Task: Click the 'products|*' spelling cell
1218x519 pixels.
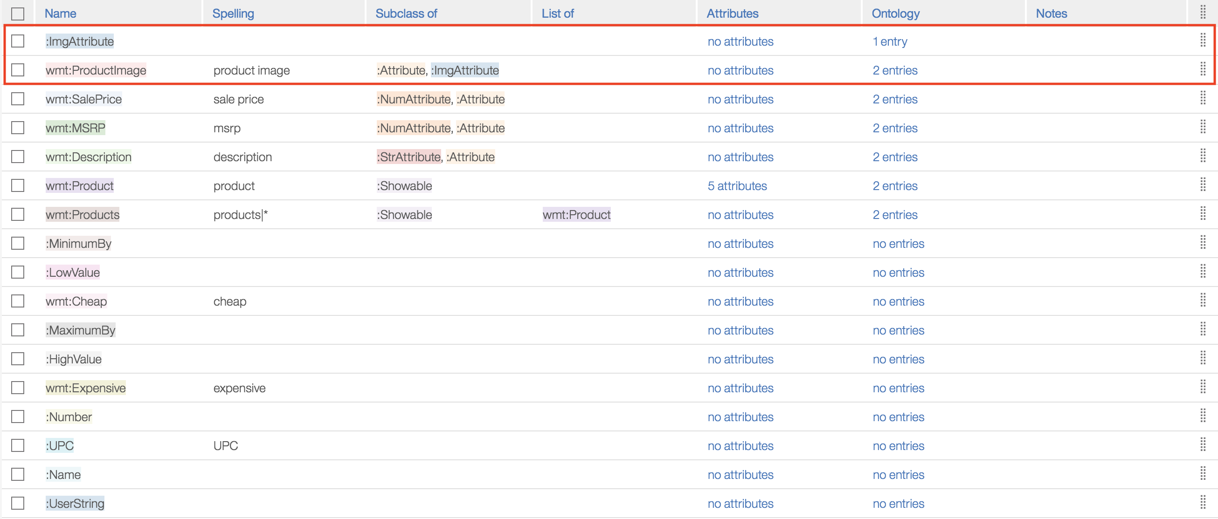Action: click(241, 215)
